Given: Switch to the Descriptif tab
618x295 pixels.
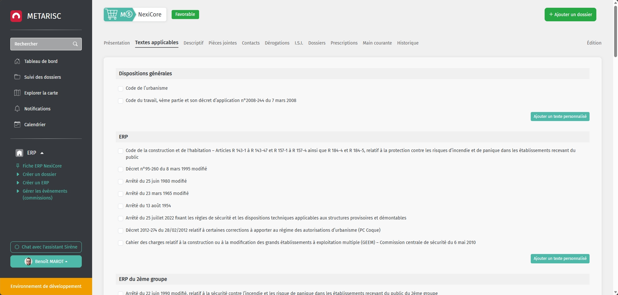Looking at the screenshot, I should (x=194, y=43).
